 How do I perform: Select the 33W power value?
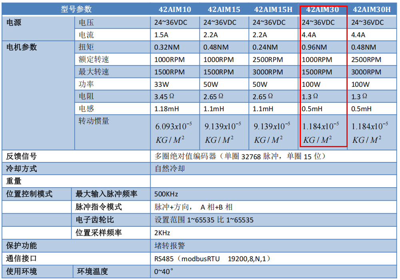[x=161, y=84]
